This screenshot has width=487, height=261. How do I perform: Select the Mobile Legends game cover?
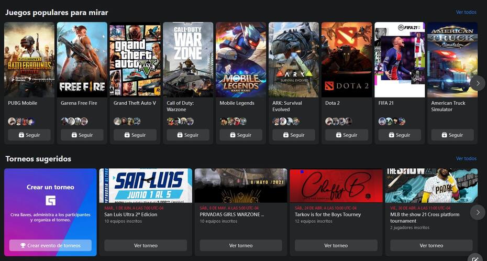(241, 60)
